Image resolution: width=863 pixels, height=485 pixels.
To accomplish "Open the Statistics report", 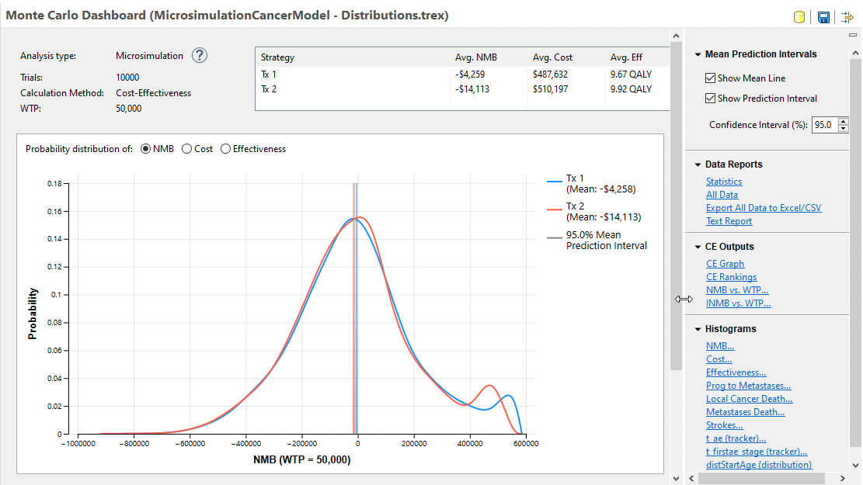I will (x=724, y=181).
